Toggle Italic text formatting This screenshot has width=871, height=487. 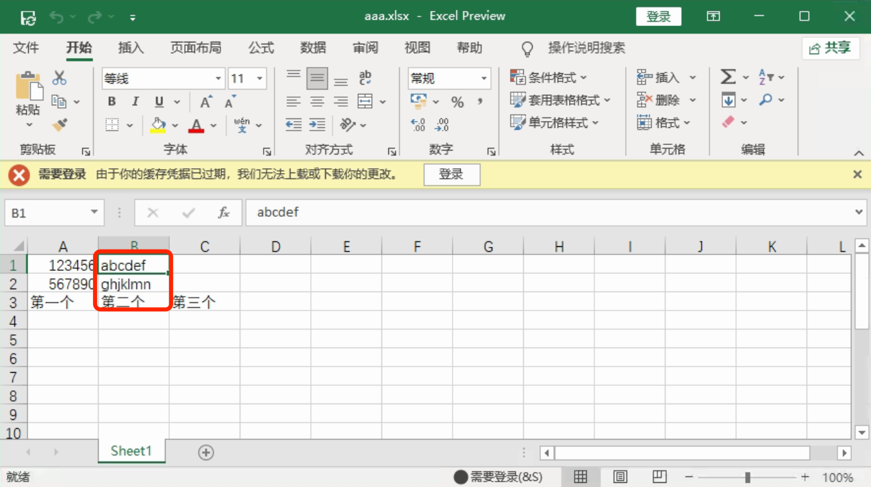[x=135, y=102]
